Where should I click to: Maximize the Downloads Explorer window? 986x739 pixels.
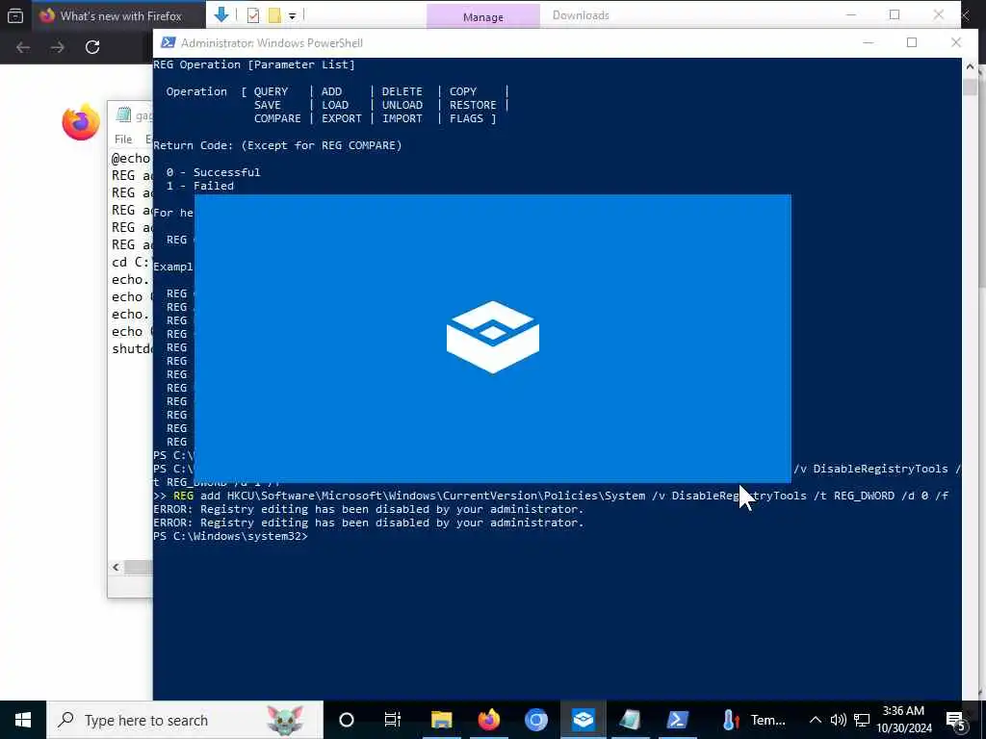click(895, 15)
